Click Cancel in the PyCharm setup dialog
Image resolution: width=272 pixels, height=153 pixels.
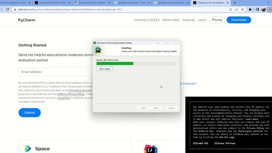pos(171,108)
